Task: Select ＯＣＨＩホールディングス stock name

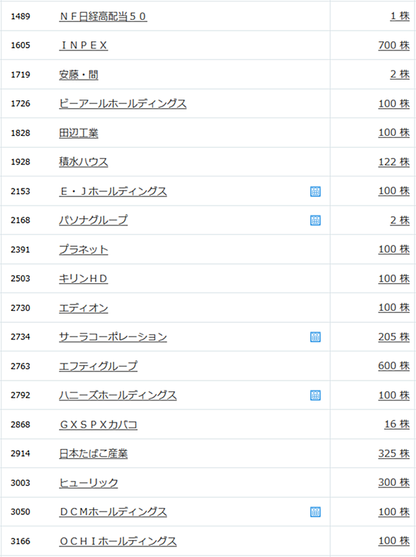Action: (x=118, y=541)
